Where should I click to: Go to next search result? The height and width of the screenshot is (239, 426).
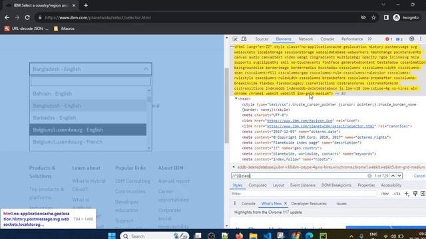click(399, 176)
